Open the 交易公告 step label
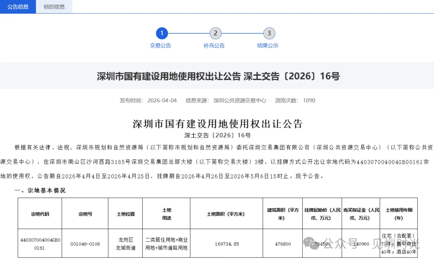The height and width of the screenshot is (261, 434). 160,45
